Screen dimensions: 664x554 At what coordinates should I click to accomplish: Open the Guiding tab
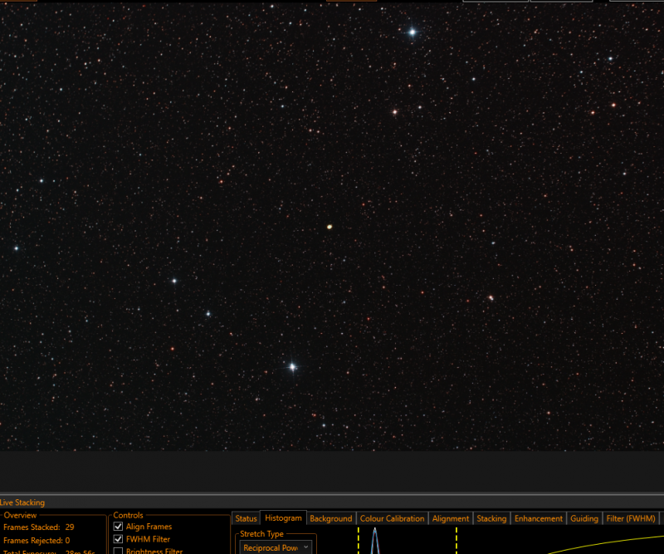tap(584, 518)
